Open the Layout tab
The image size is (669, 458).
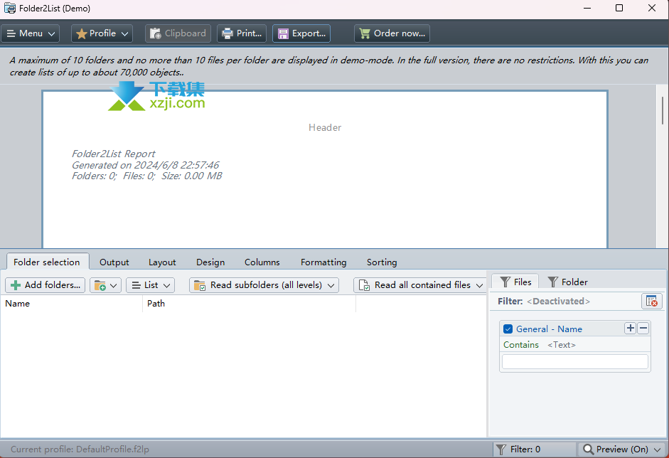pos(162,262)
